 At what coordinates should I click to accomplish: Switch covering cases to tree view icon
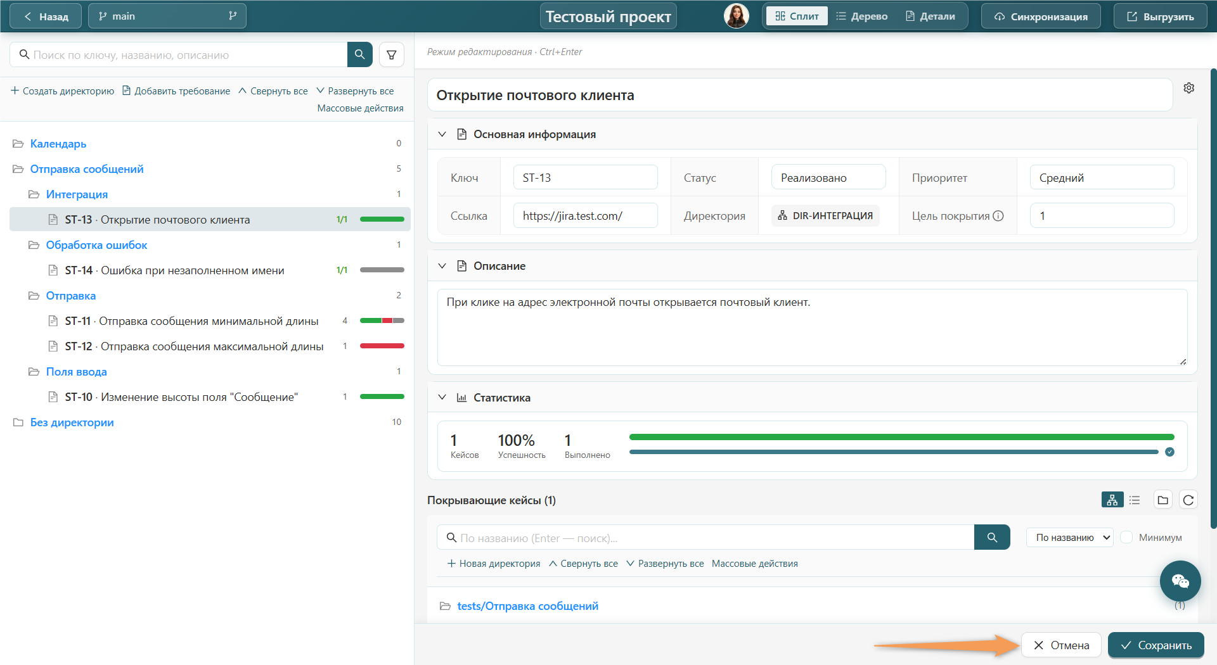pyautogui.click(x=1112, y=500)
